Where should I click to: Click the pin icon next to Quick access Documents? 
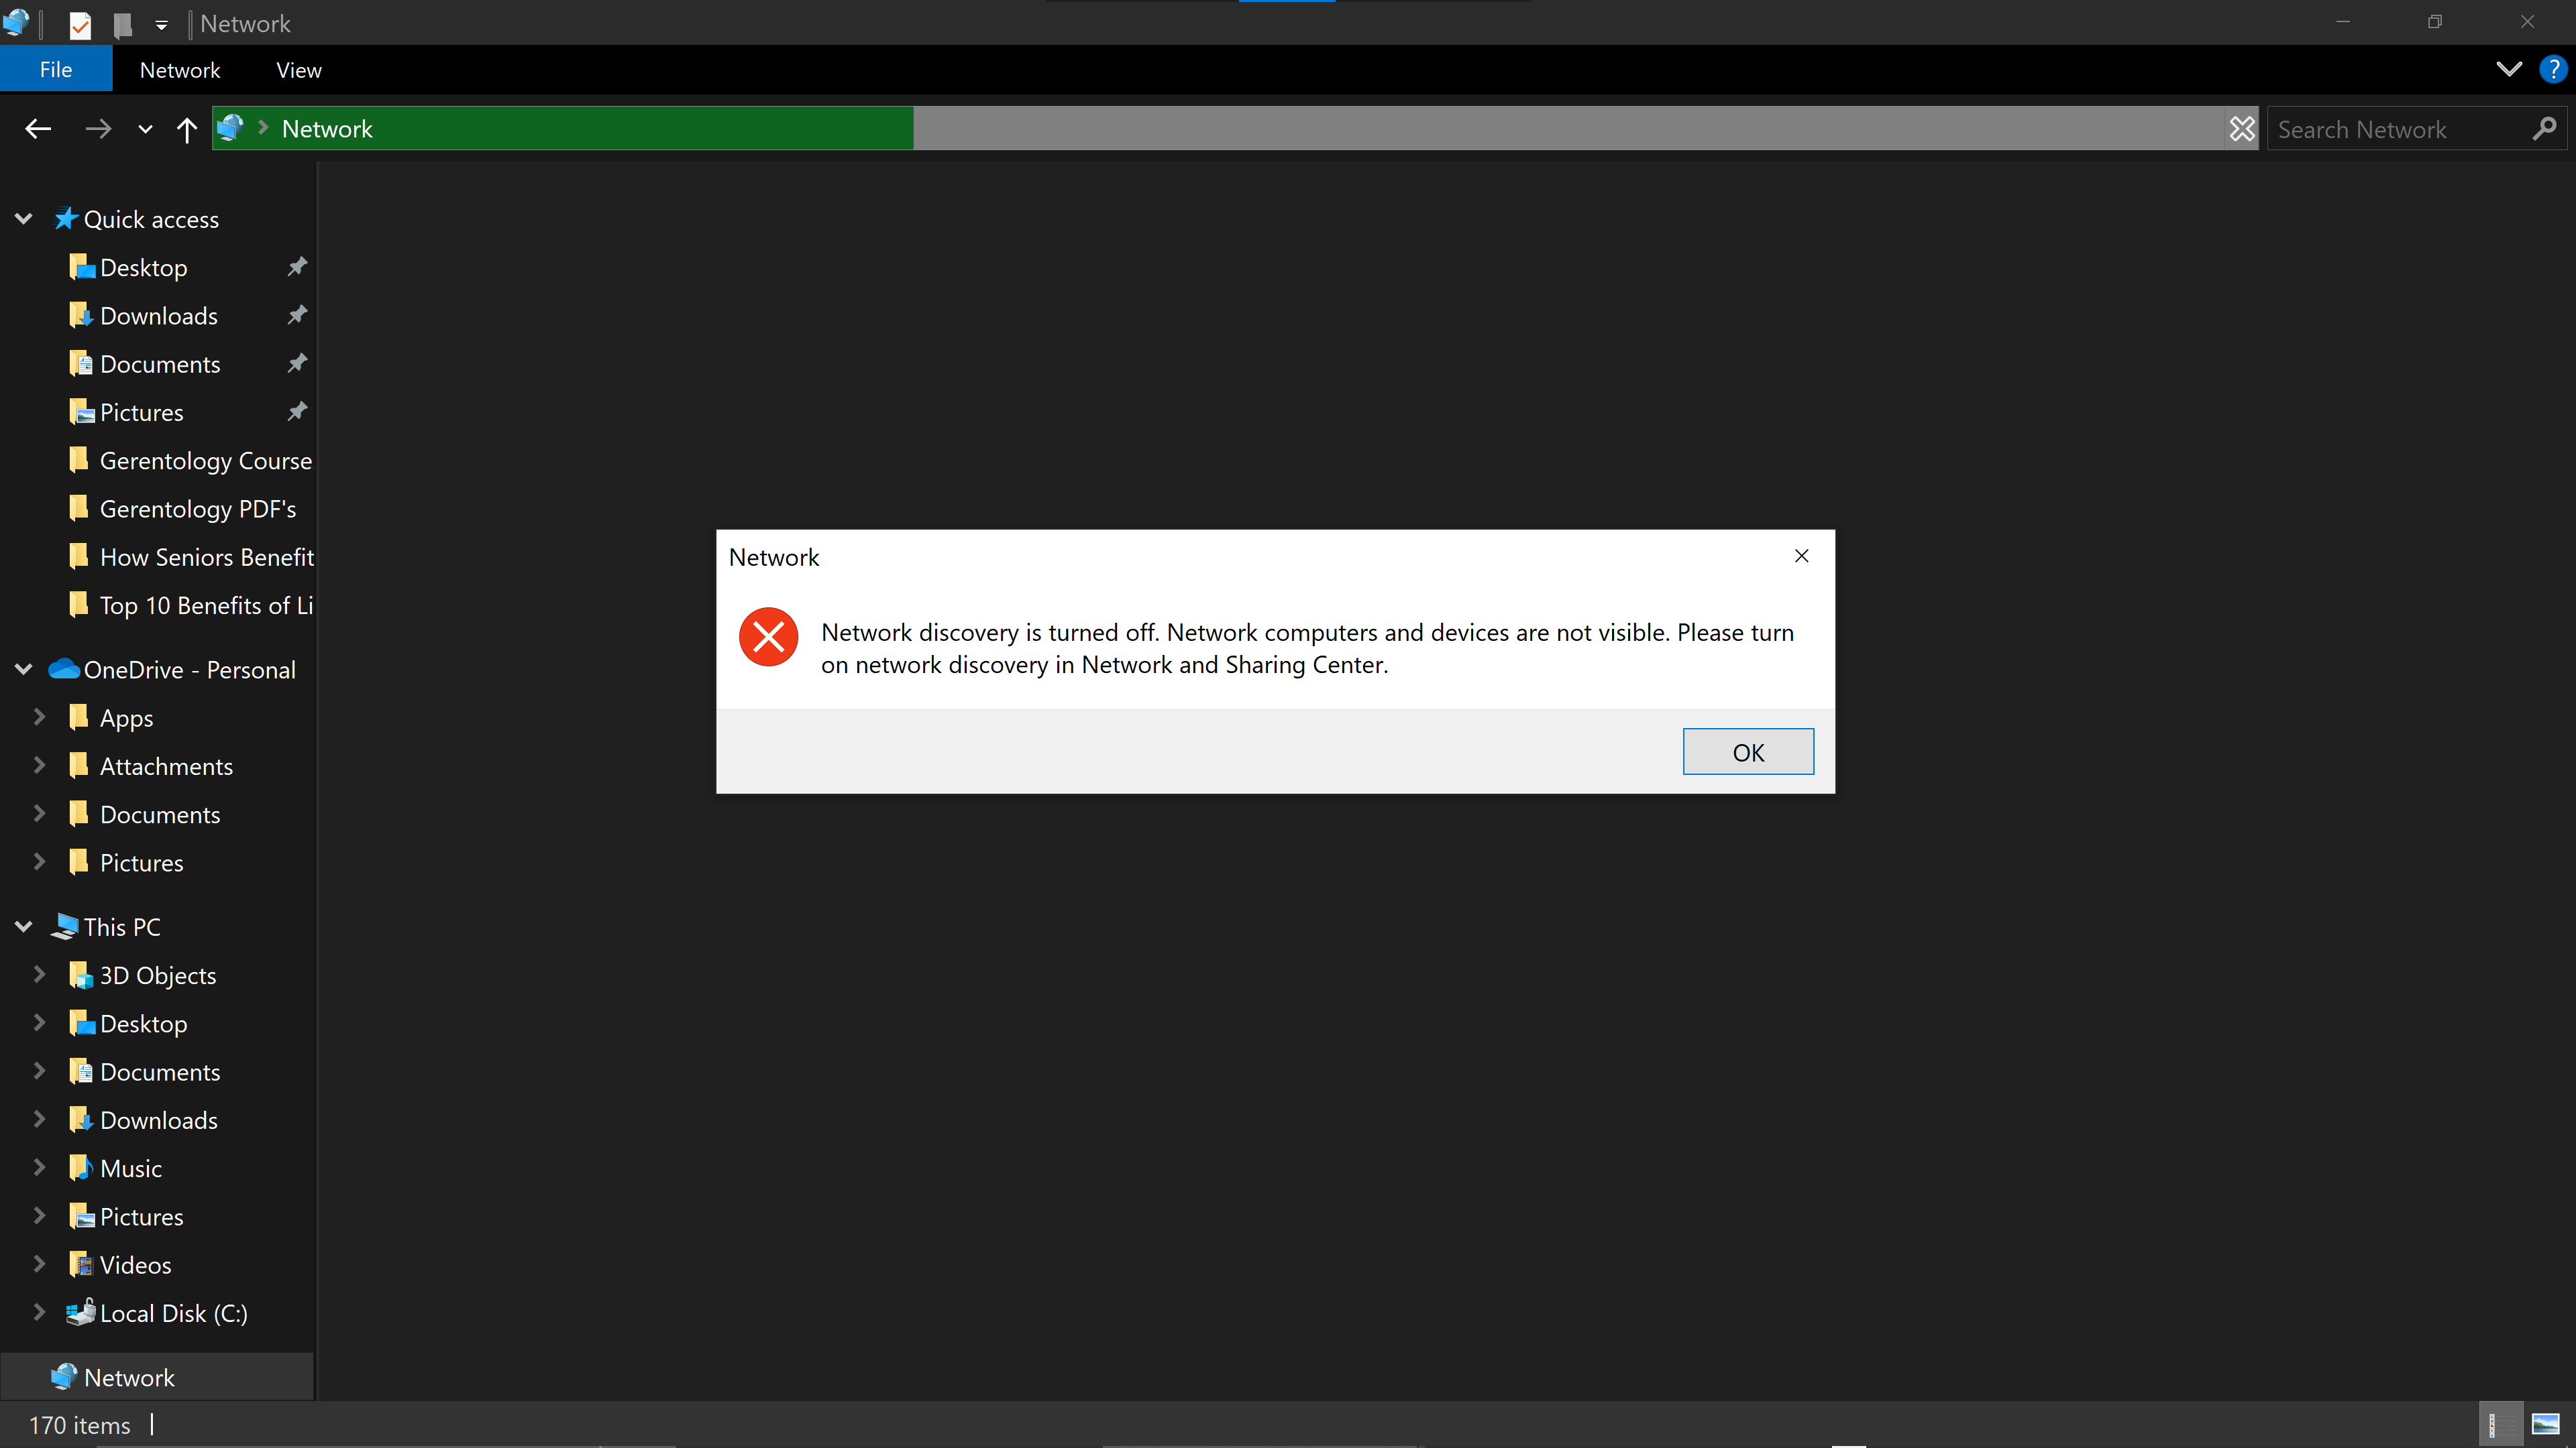pyautogui.click(x=297, y=363)
